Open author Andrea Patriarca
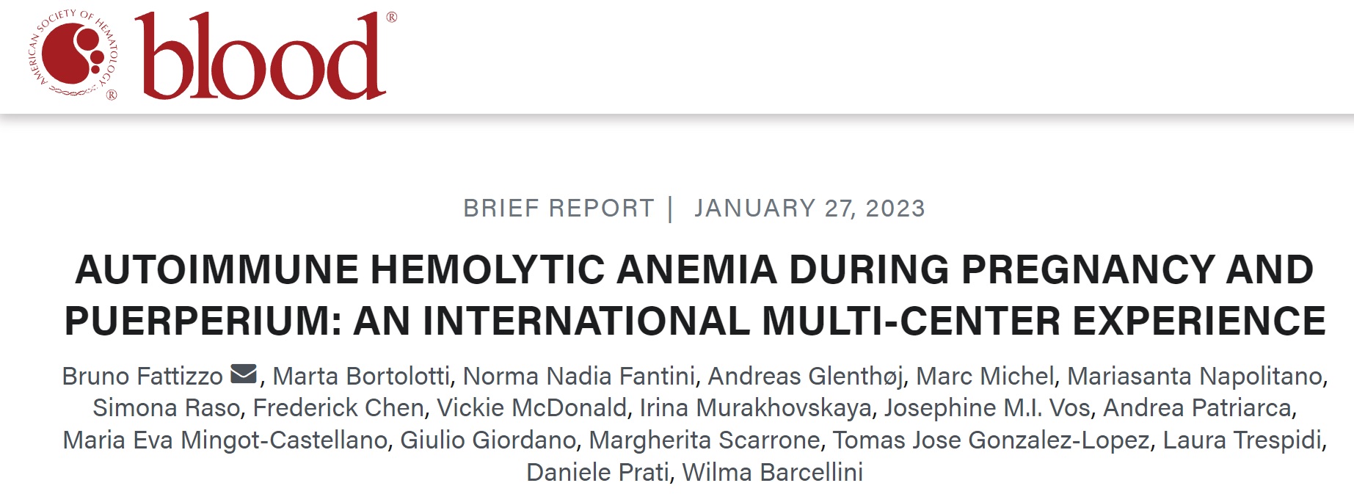Viewport: 1354px width, 494px height. tap(1197, 408)
